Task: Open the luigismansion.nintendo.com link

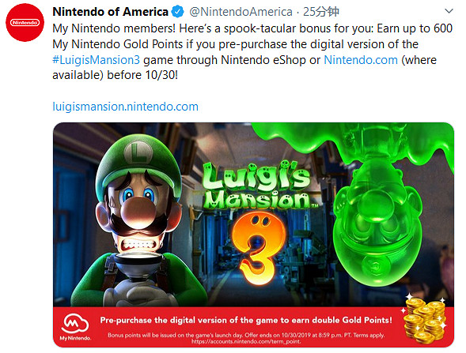Action: coord(125,107)
